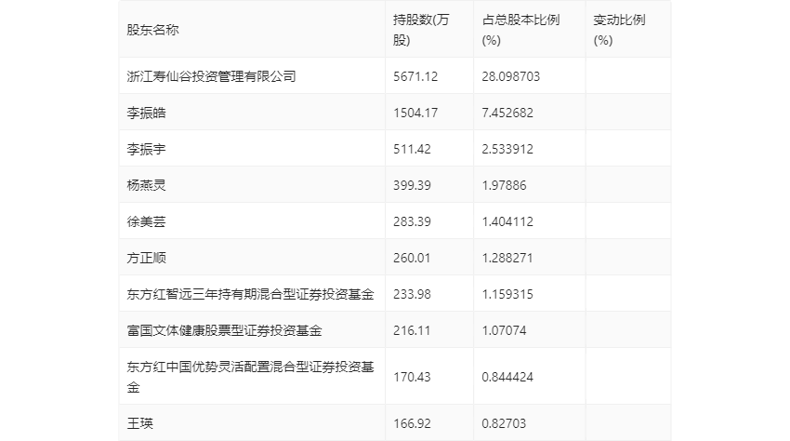790x441 pixels.
Task: Select shareholder name 杨燕灵
Action: [x=146, y=185]
